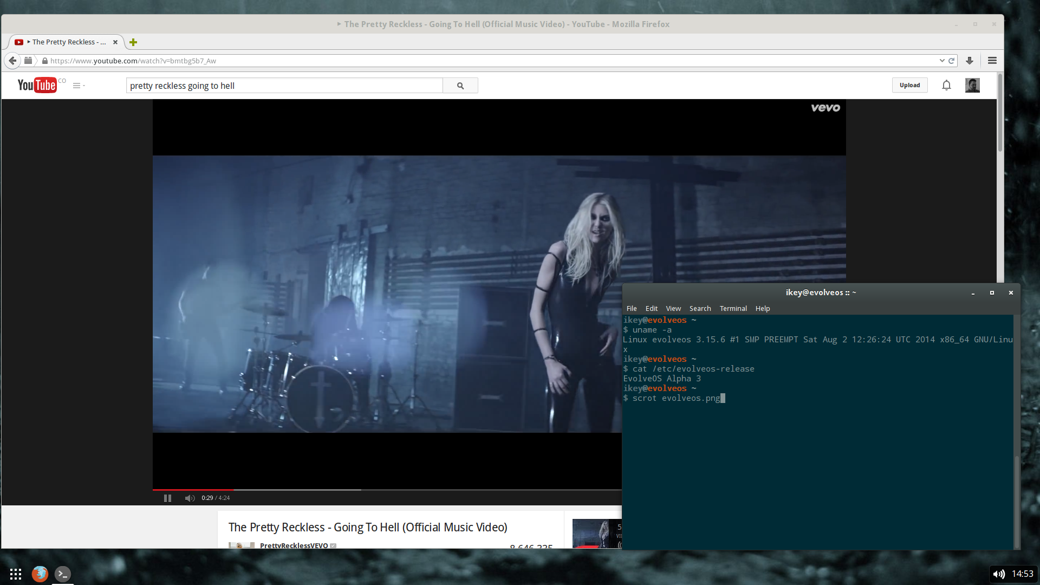Open Firefox downloads arrow icon
1040x585 pixels.
[970, 61]
